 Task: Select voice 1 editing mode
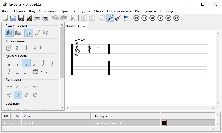pyautogui.click(x=9, y=33)
